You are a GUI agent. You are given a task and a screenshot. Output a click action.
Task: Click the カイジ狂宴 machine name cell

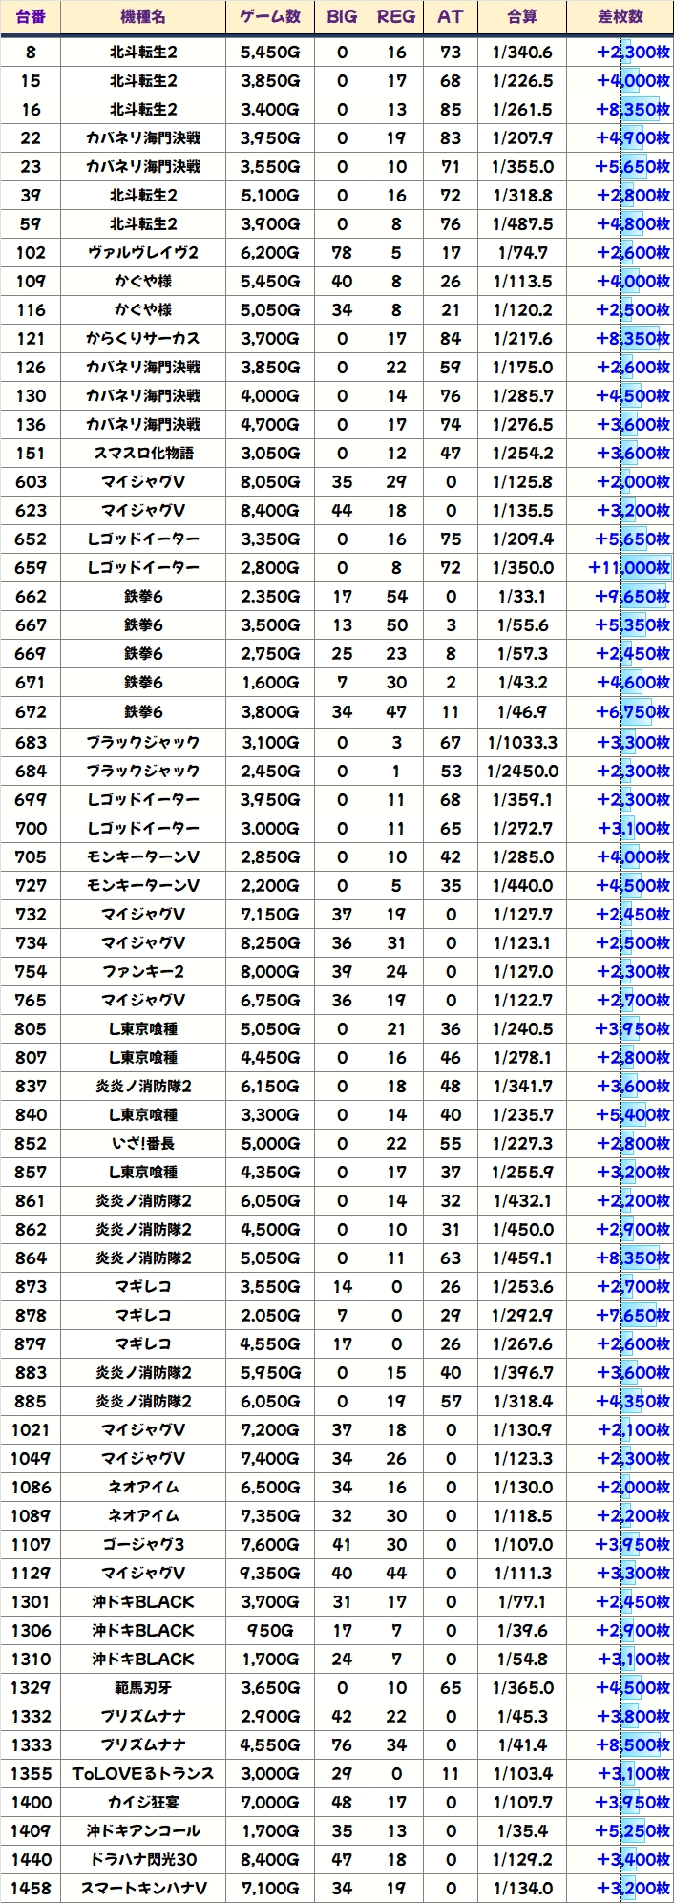(143, 1802)
